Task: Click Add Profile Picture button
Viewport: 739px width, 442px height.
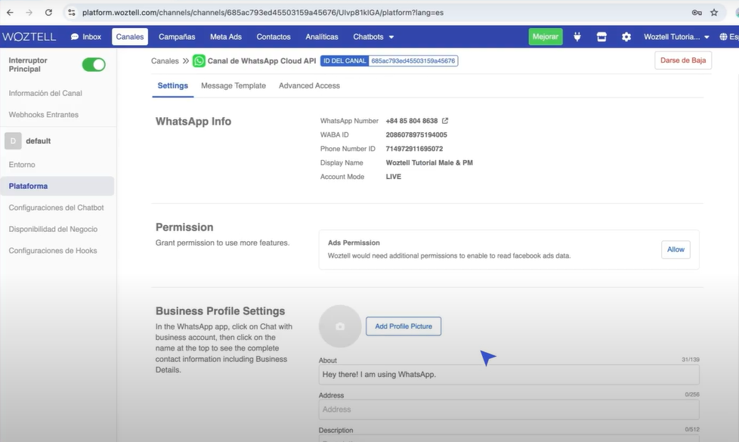Action: tap(404, 326)
